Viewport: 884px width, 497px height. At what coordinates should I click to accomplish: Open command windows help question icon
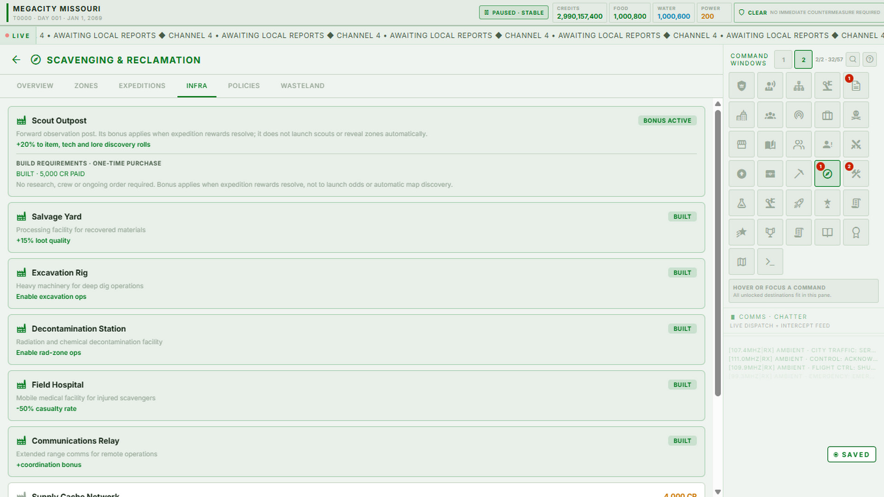pos(869,59)
